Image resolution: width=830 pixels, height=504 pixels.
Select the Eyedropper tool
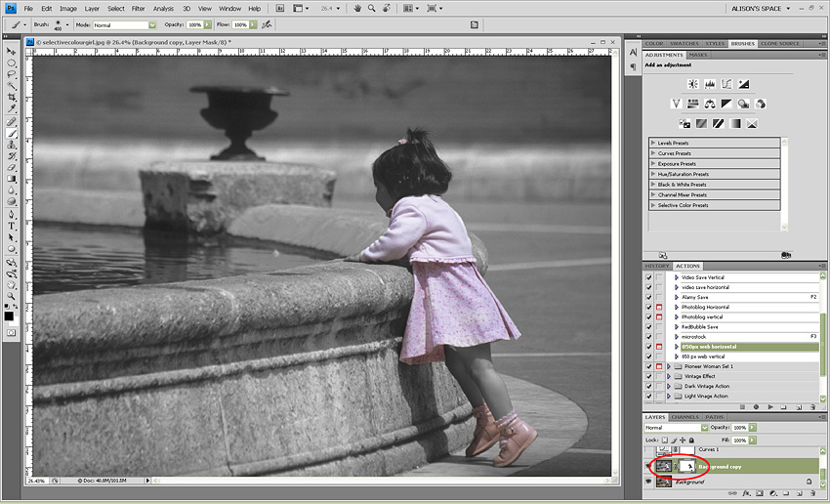pyautogui.click(x=11, y=109)
